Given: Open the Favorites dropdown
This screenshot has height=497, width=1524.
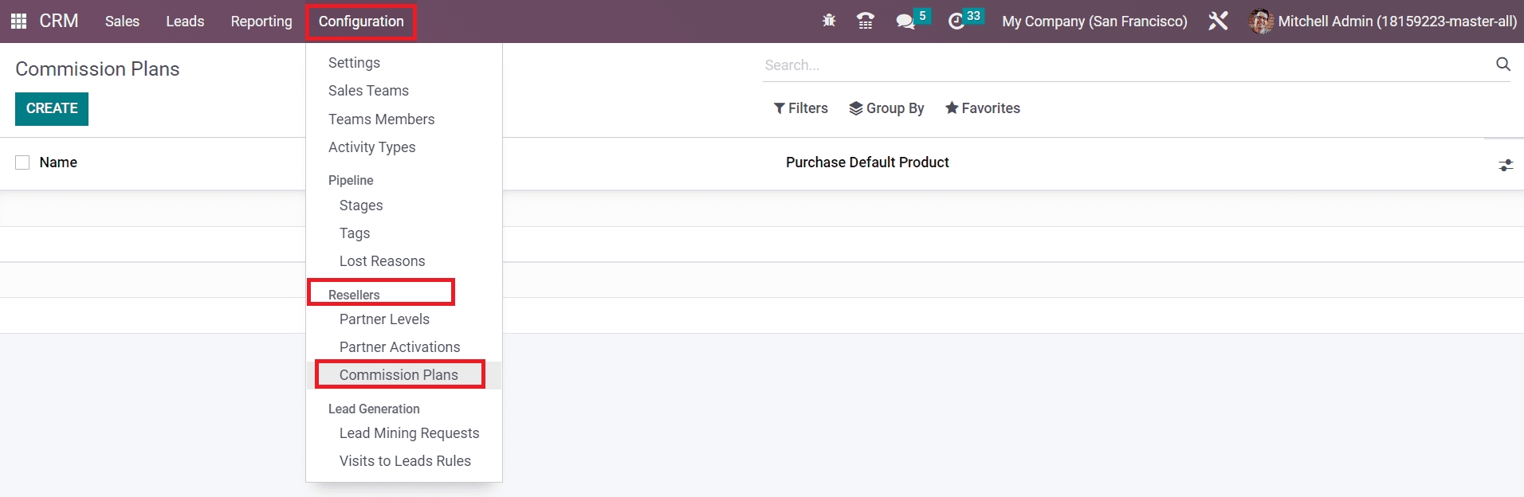Looking at the screenshot, I should [x=982, y=108].
